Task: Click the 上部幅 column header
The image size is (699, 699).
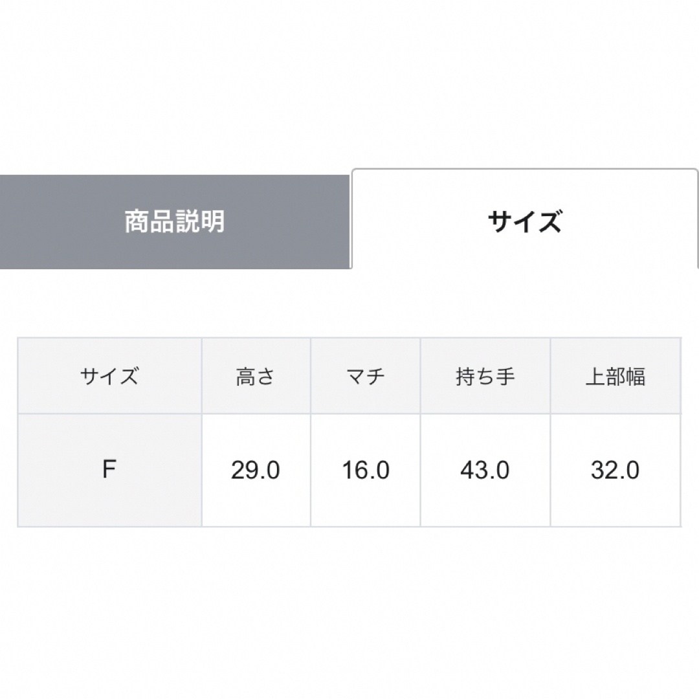Action: (616, 376)
